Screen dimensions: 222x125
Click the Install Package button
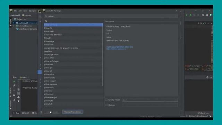[52, 112]
